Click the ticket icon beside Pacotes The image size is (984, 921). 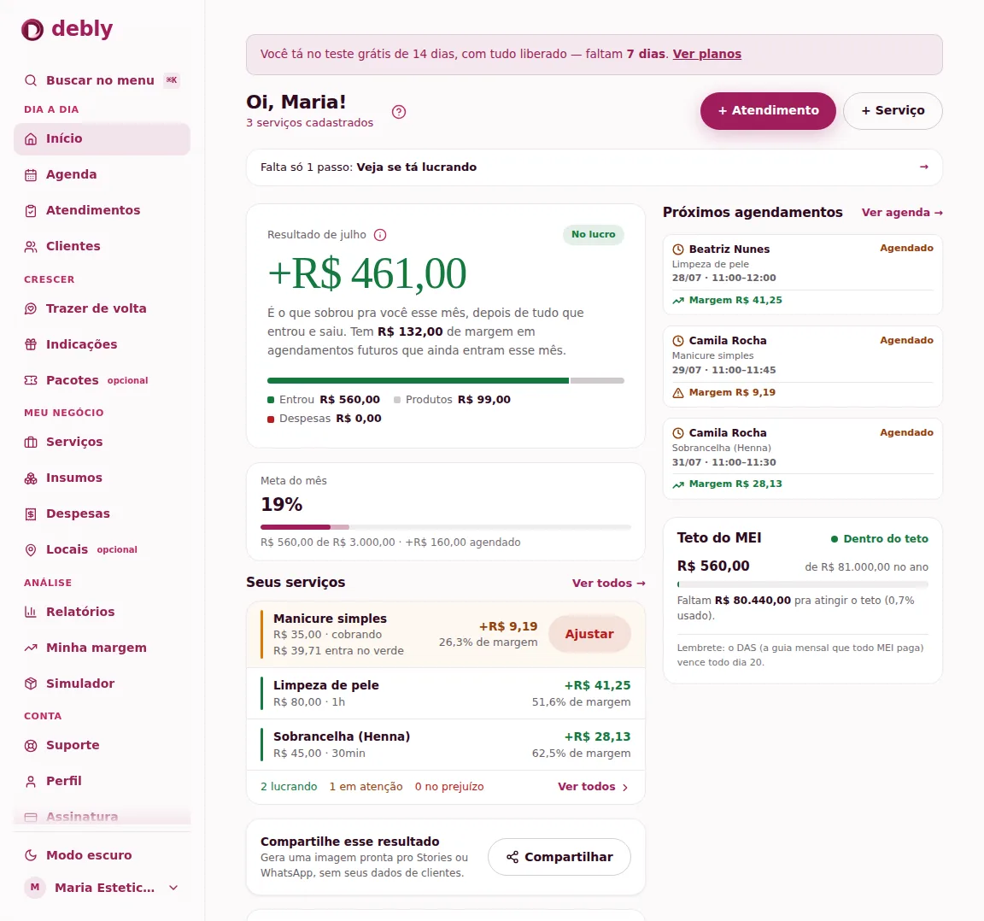[x=30, y=380]
